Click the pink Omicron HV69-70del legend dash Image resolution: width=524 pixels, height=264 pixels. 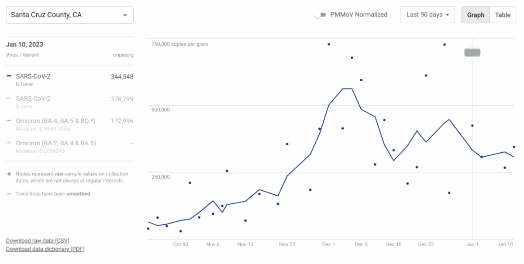click(x=9, y=121)
